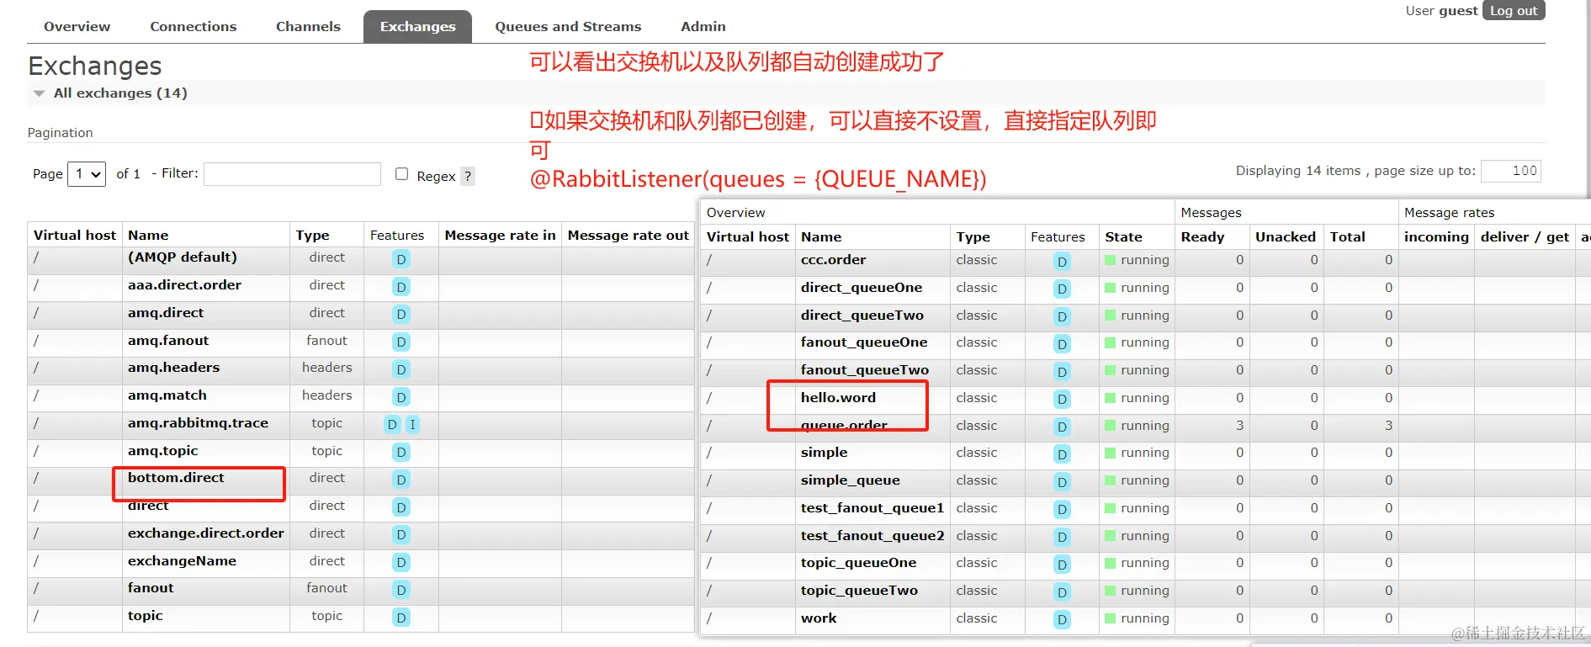Screen dimensions: 1591x647
Task: Click the internal I badge for amq.rabbitmq.trace
Action: point(412,425)
